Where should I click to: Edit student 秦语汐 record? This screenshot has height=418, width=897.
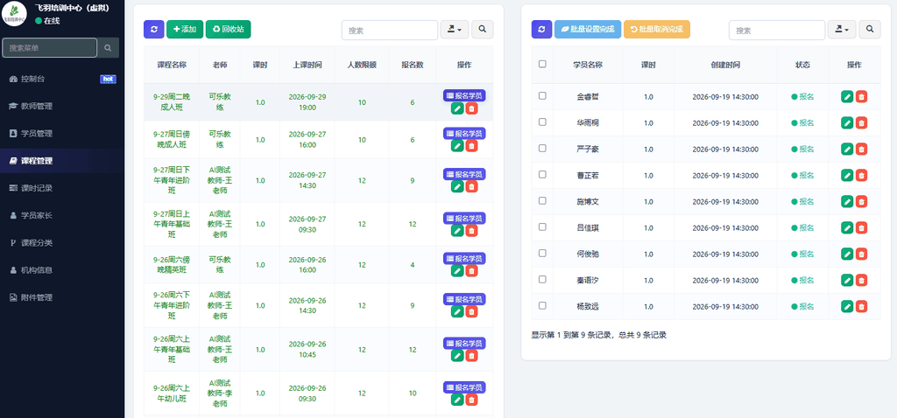point(847,281)
